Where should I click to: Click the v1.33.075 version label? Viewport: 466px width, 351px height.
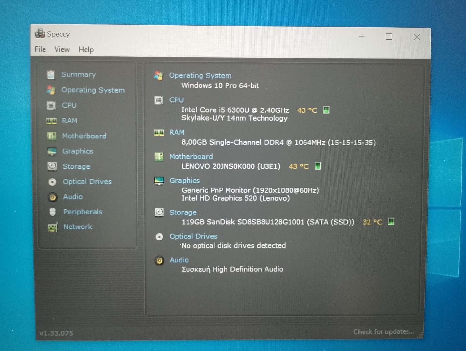click(x=56, y=333)
